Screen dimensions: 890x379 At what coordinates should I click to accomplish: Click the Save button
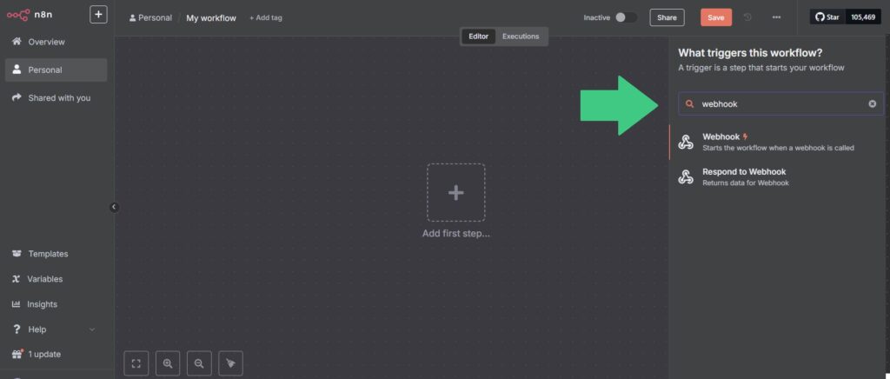click(715, 17)
